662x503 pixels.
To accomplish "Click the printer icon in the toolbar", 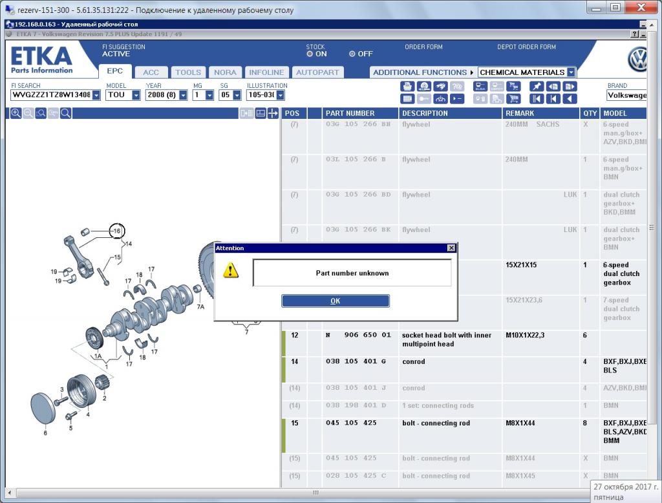I will click(407, 87).
